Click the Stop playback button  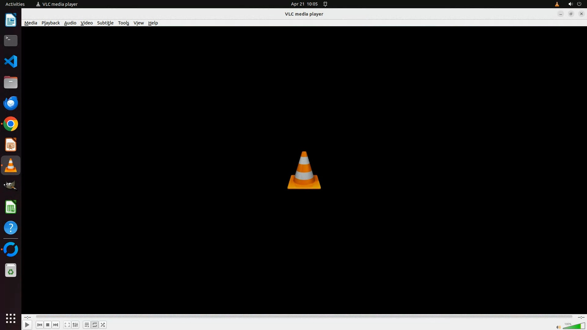[48, 325]
